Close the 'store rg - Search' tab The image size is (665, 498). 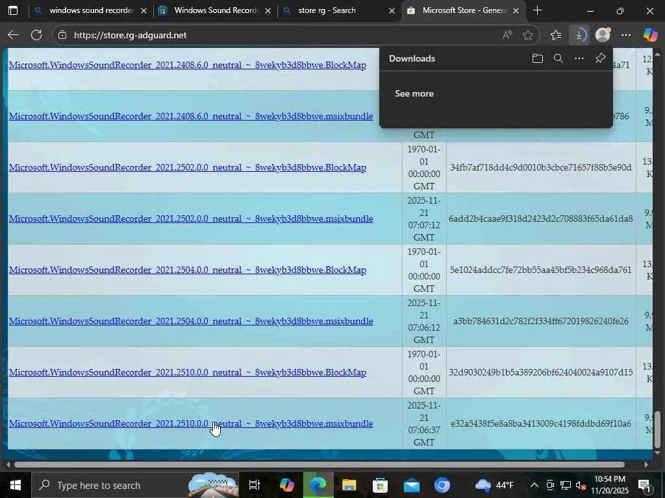392,10
